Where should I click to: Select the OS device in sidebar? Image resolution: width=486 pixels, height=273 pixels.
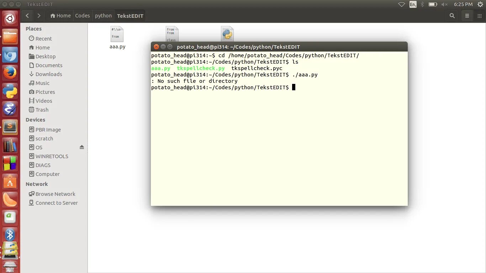click(36, 148)
